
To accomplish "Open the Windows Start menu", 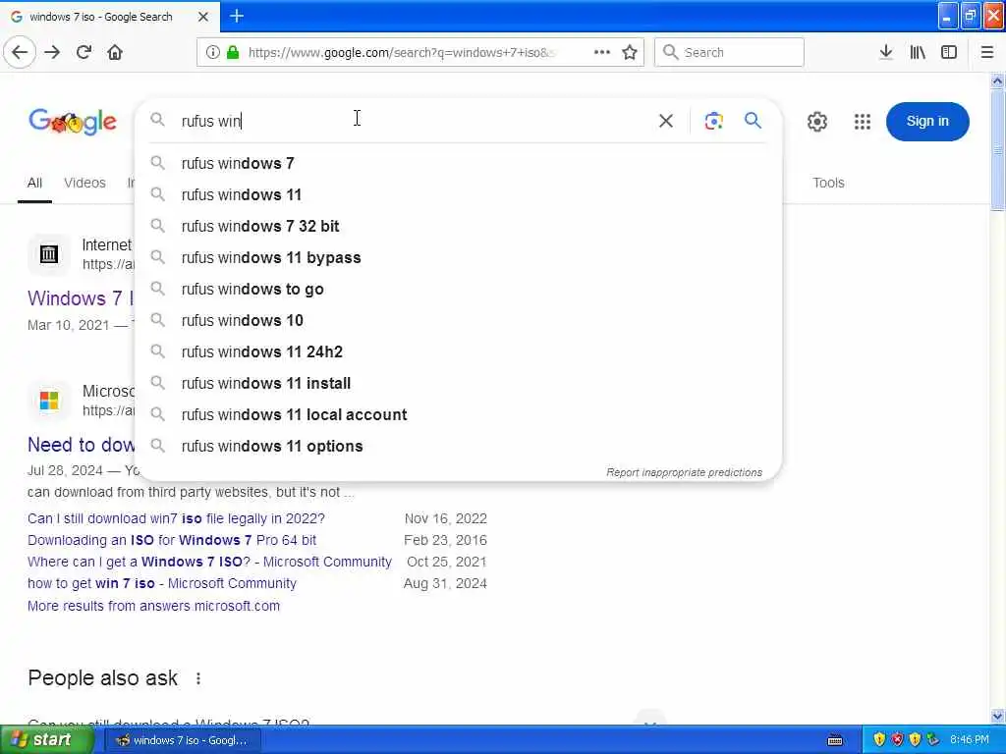I will 45,740.
